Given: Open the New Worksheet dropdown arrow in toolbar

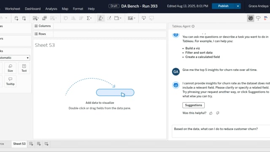Looking at the screenshot, I should point(38,18).
